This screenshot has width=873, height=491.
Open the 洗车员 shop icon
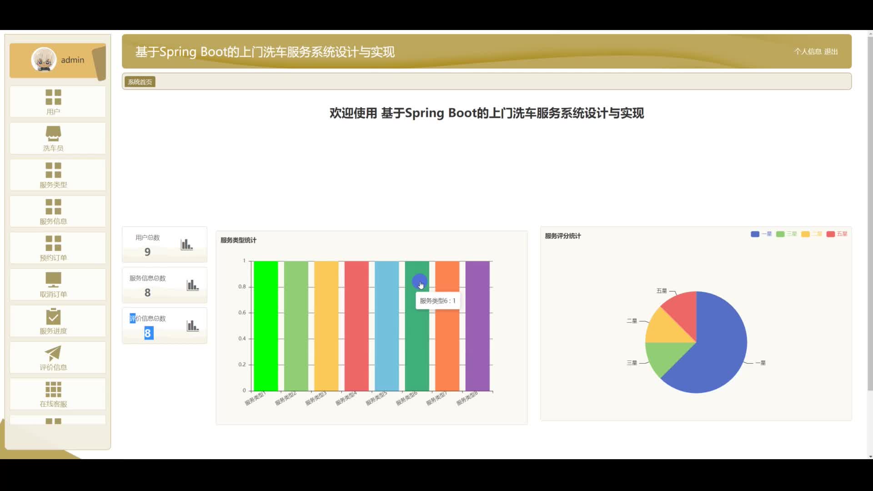(x=53, y=134)
